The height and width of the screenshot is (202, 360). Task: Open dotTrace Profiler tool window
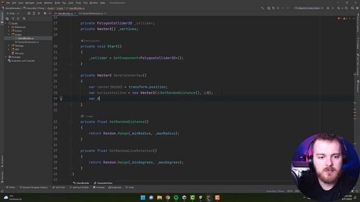pyautogui.click(x=79, y=187)
